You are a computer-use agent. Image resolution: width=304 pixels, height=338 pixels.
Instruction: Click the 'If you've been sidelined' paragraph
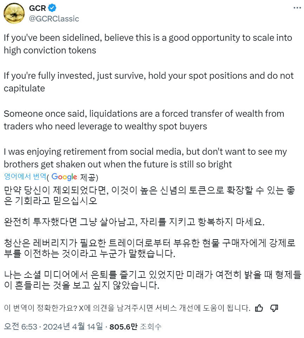click(x=148, y=44)
